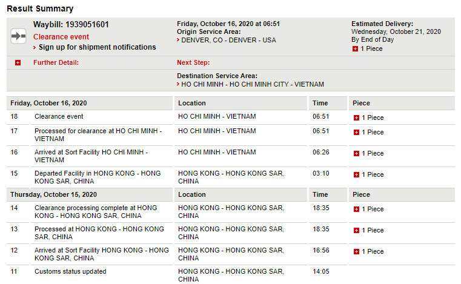Screen dimensions: 461x284
Task: Expand piece plus icon for event 15
Action: 356,174
